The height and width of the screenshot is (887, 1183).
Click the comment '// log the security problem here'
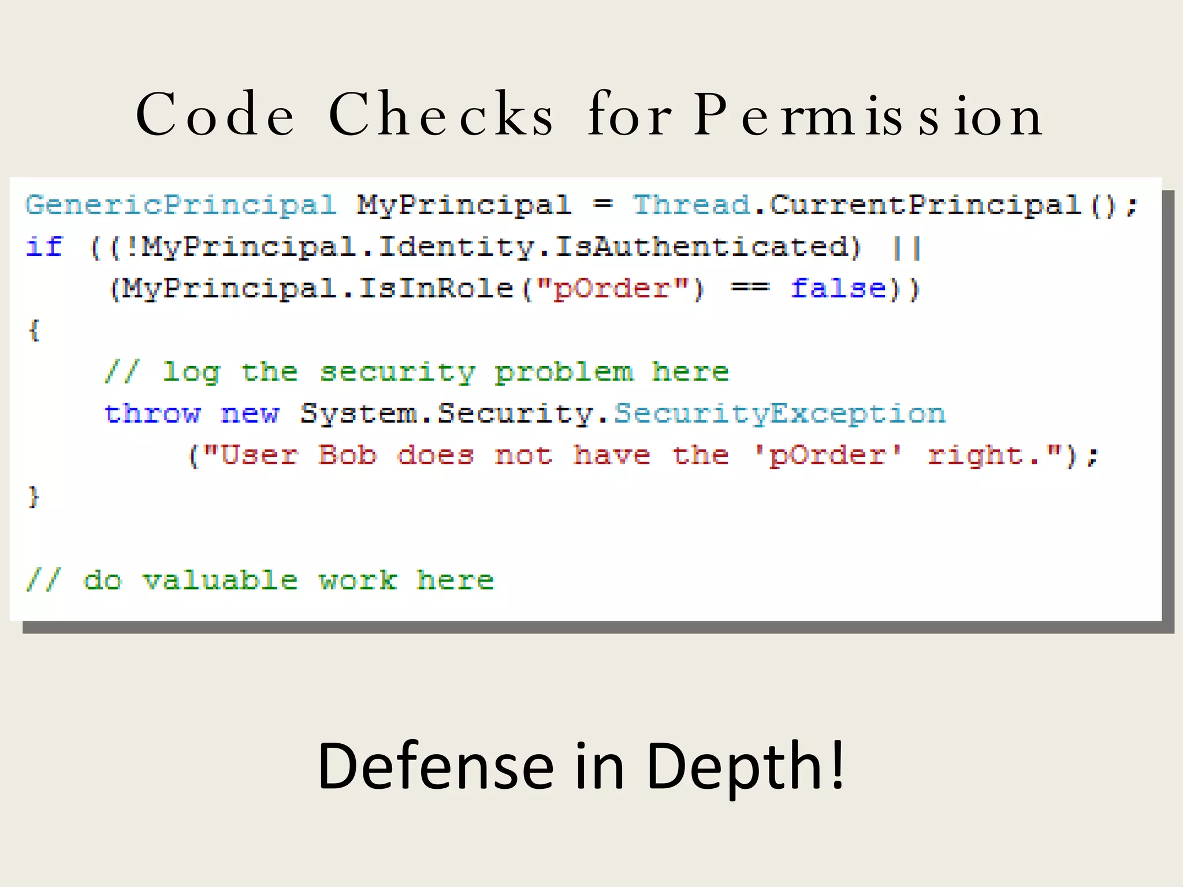[416, 372]
